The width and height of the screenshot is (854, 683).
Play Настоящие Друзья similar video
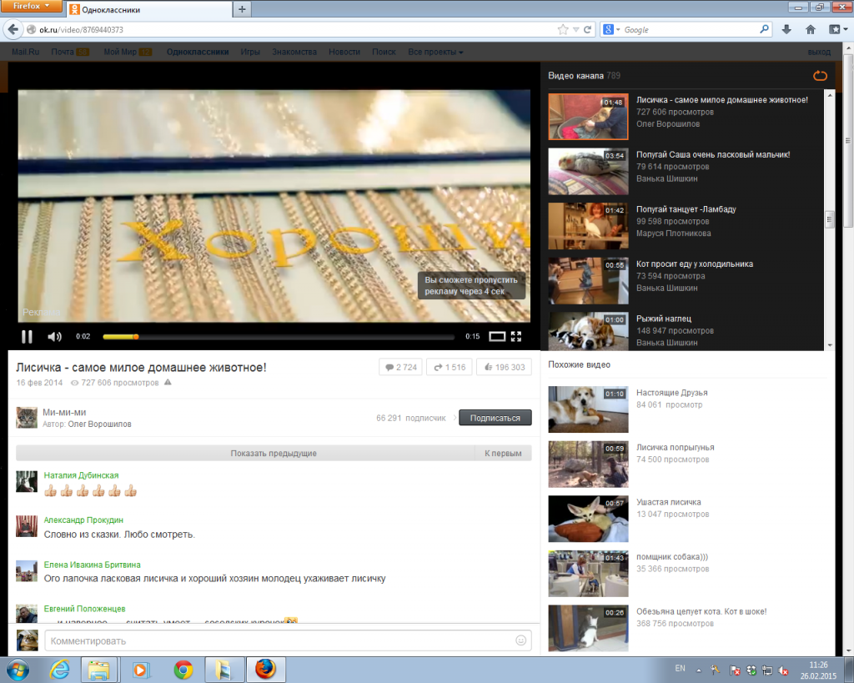click(588, 409)
